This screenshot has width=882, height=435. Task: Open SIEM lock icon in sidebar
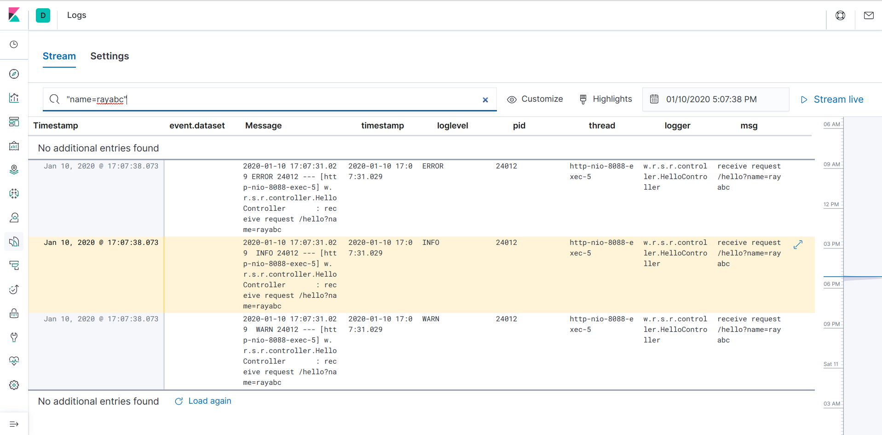(14, 313)
